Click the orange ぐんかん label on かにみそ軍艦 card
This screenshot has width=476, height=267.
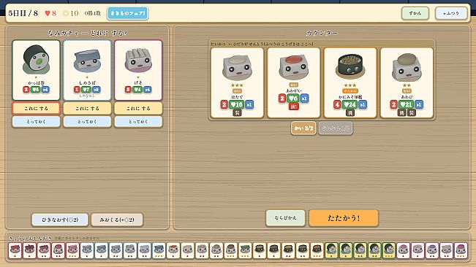350,90
